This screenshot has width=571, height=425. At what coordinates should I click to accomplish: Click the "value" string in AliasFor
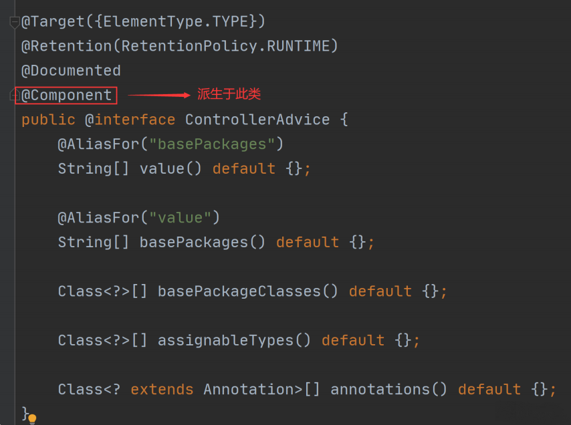coord(181,218)
